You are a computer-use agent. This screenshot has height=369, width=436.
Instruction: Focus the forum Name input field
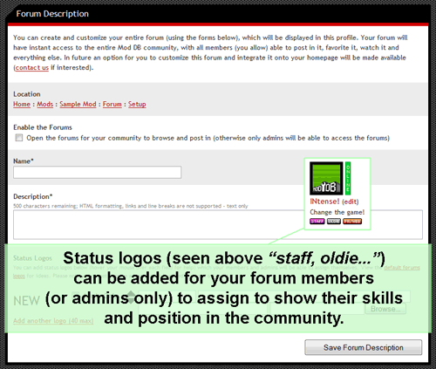(x=98, y=172)
